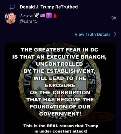Click the red Read THIS stamp
121x134 pixels.
point(99,117)
